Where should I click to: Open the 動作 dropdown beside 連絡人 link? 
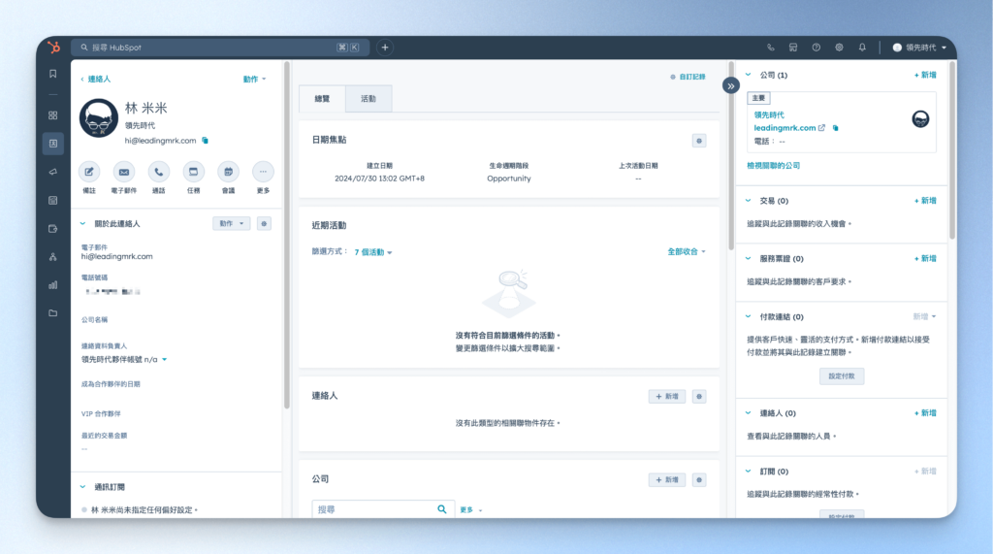tap(255, 80)
